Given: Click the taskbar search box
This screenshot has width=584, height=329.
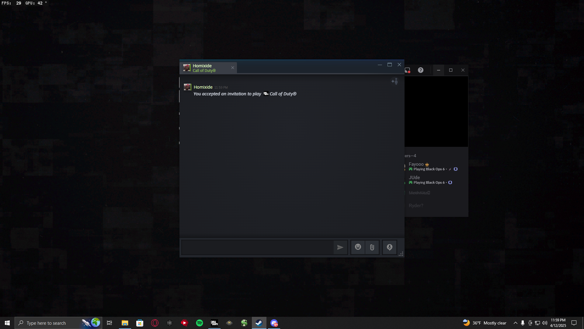Looking at the screenshot, I should click(x=58, y=323).
